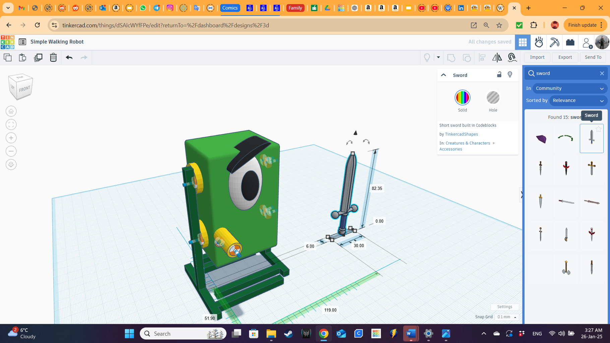Click the Mirror tool icon
The width and height of the screenshot is (610, 343).
[x=497, y=58]
